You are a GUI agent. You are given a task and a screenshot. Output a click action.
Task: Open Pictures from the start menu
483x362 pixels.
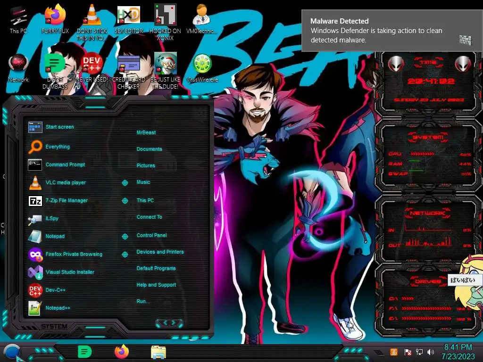(146, 165)
